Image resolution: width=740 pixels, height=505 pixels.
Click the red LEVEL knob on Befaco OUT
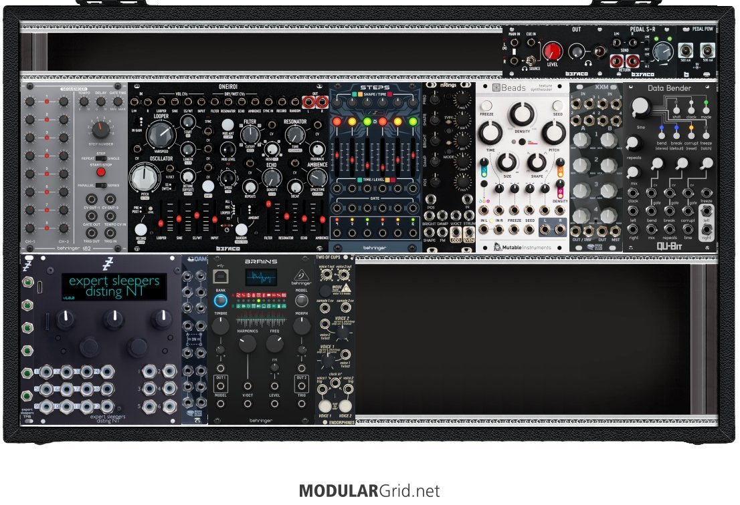pos(552,50)
